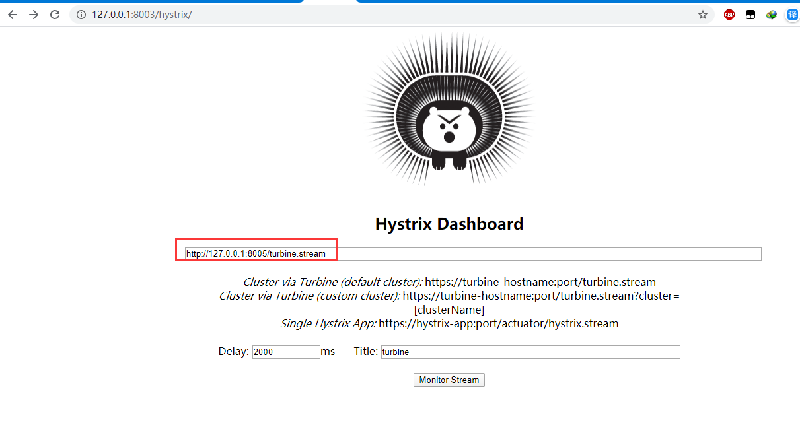Screen dimensions: 800x433
Task: Click the Title label
Action: [366, 351]
